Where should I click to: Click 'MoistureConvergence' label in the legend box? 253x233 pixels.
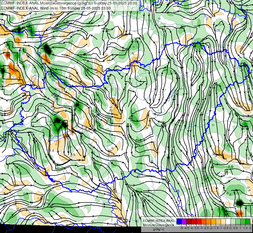(x=158, y=225)
